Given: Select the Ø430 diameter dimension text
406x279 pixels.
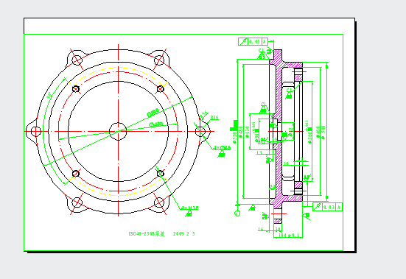Looking at the screenshot, I should pyautogui.click(x=156, y=124).
